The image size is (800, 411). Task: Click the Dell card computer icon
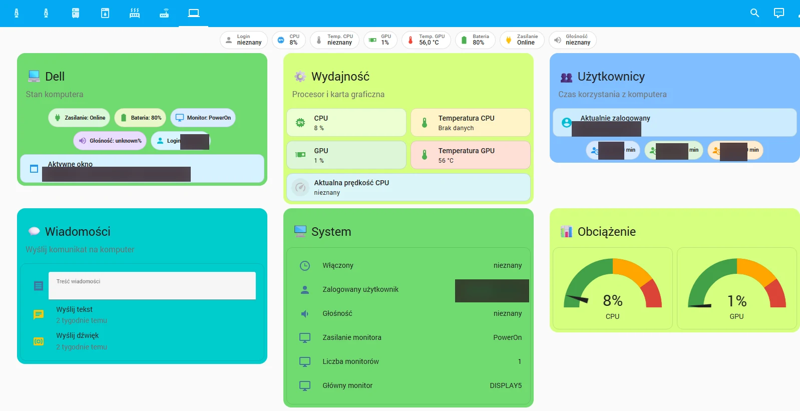(34, 76)
